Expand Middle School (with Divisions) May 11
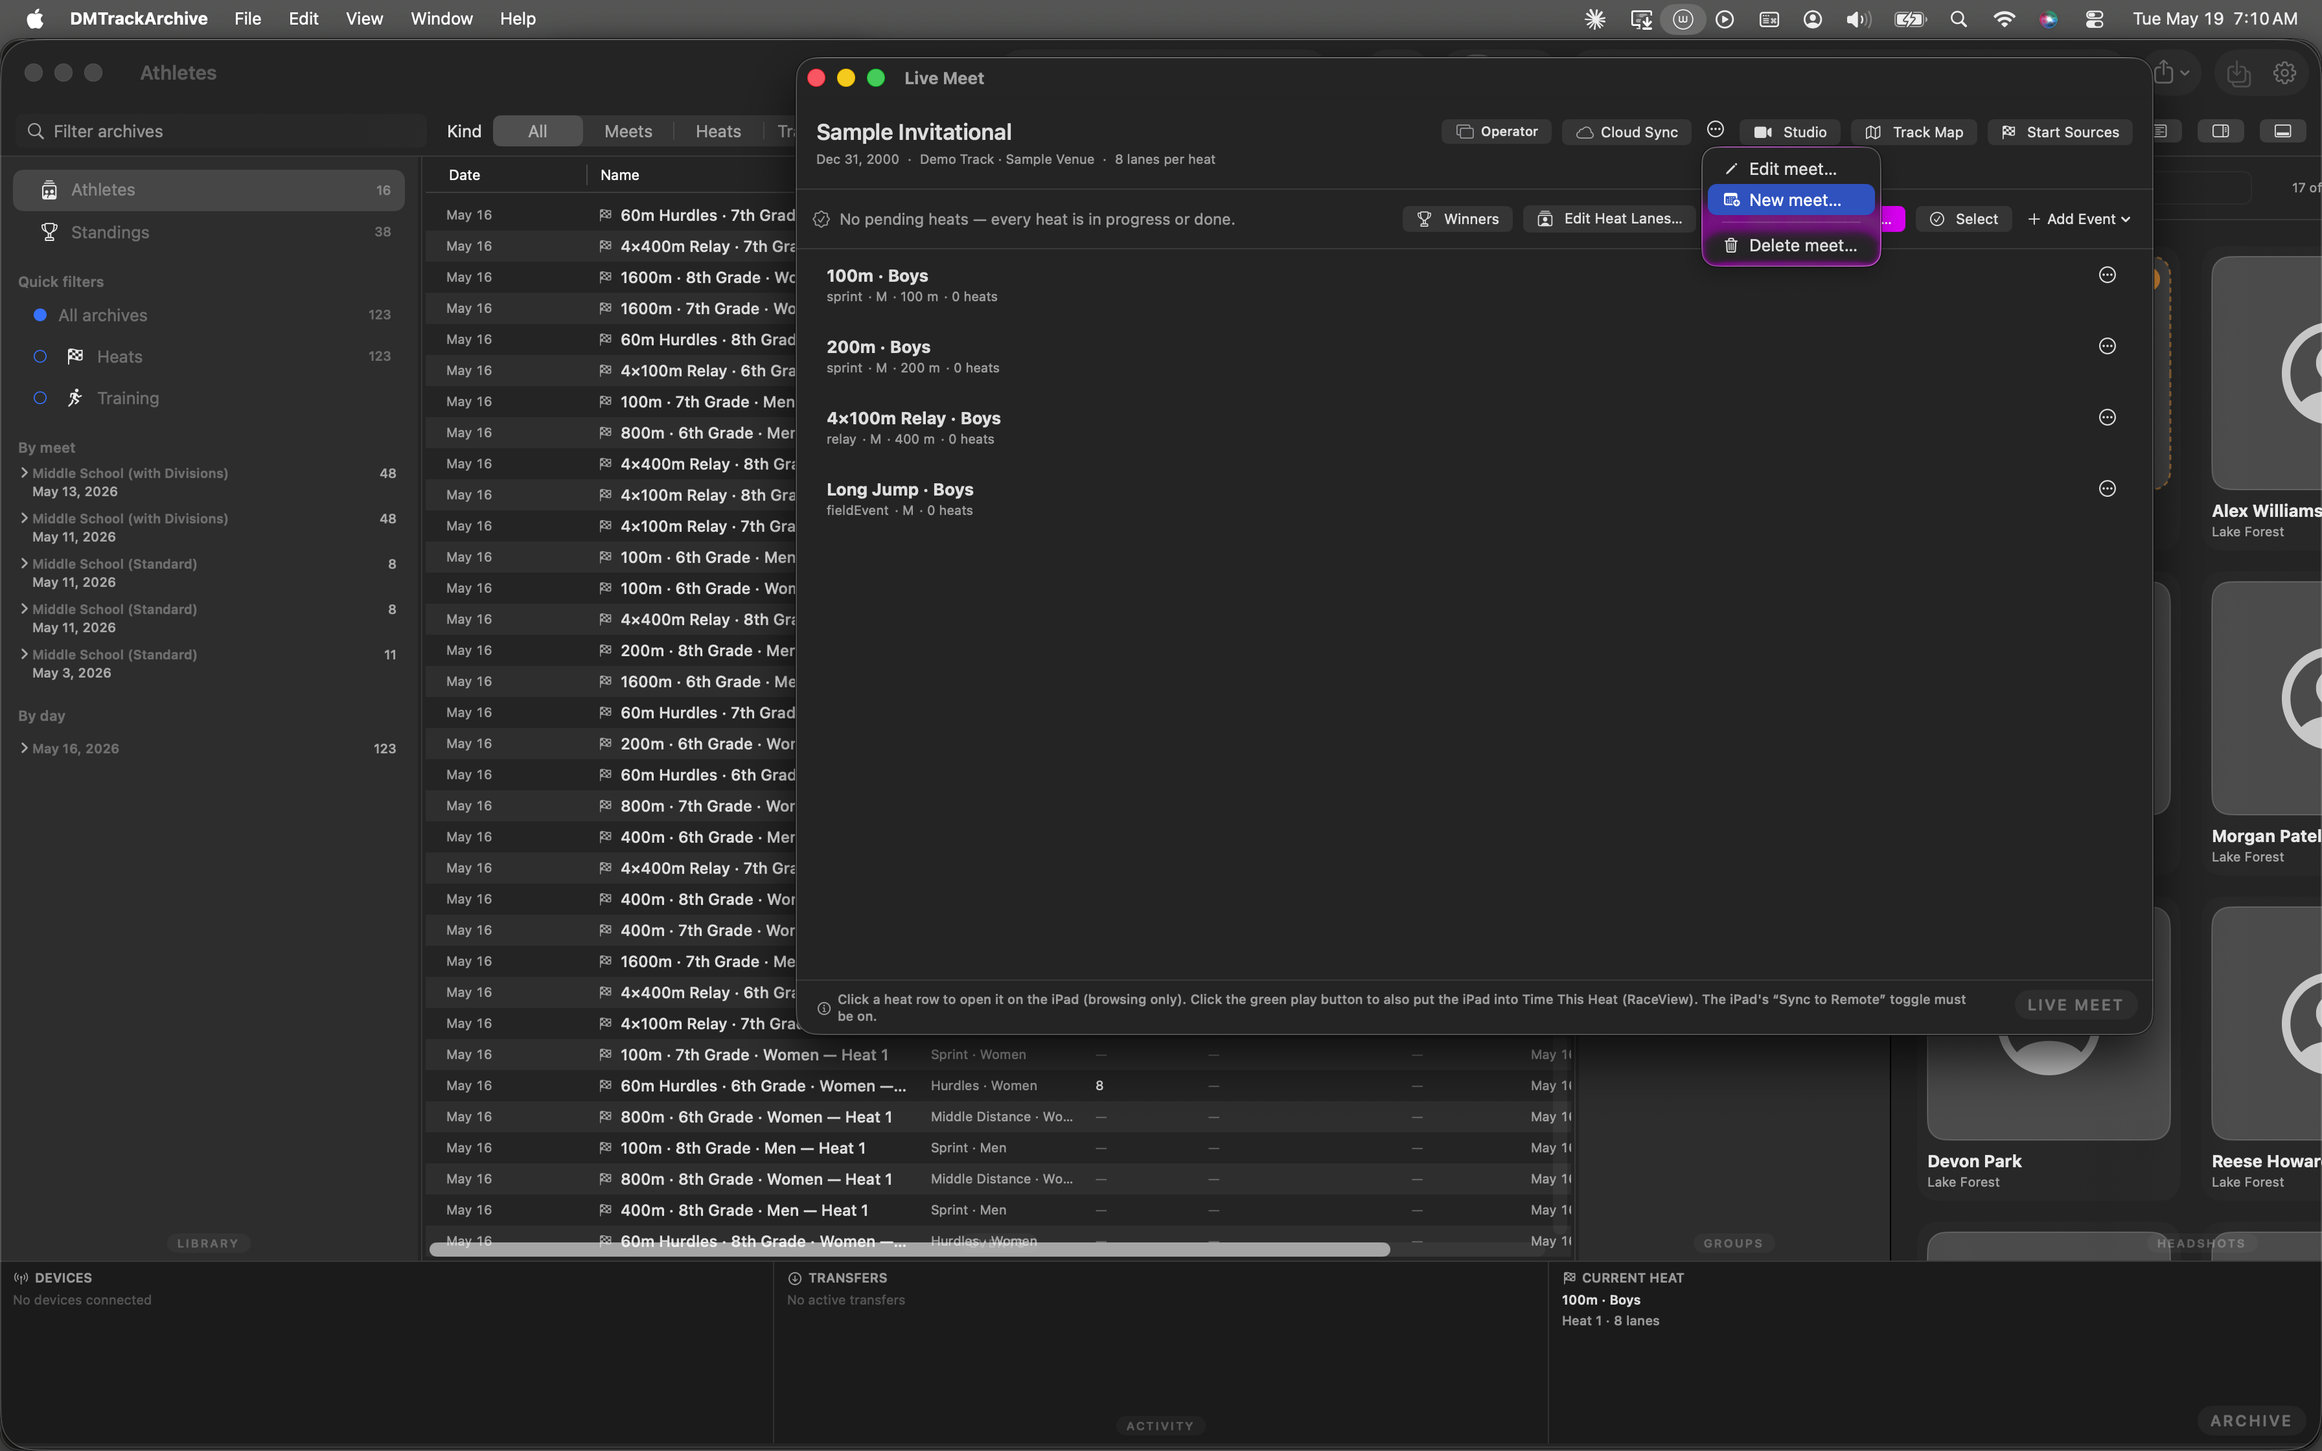The width and height of the screenshot is (2322, 1451). [24, 518]
